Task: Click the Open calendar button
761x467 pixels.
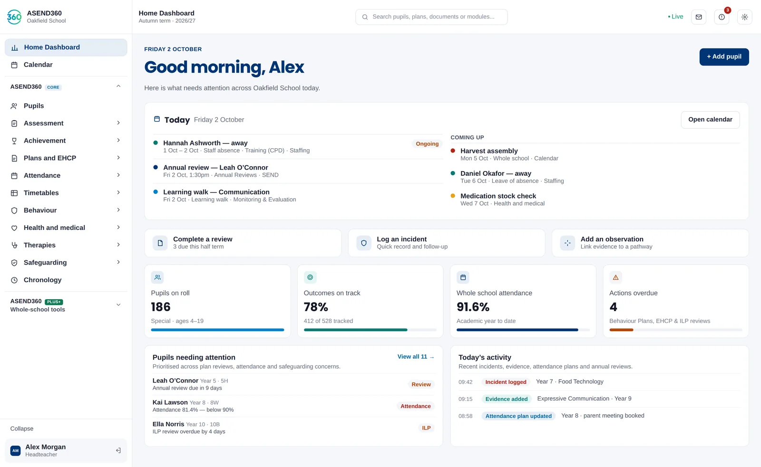Action: coord(710,120)
